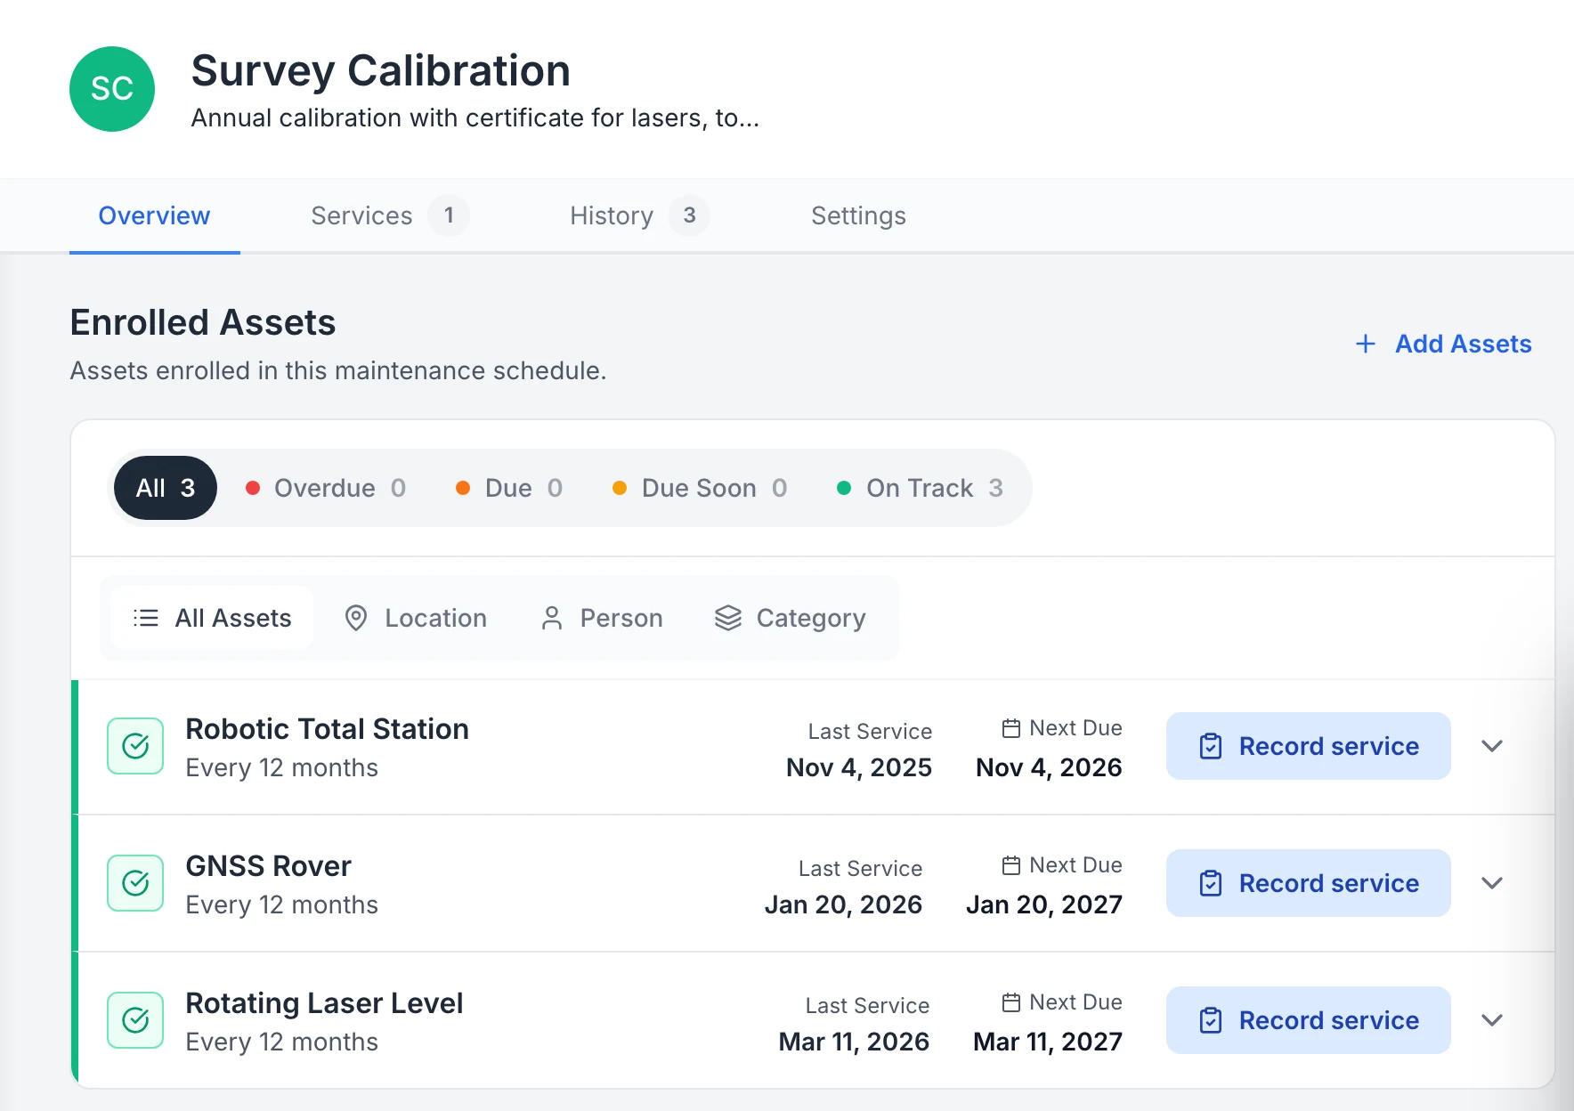Filter assets by Overdue status

click(x=326, y=488)
